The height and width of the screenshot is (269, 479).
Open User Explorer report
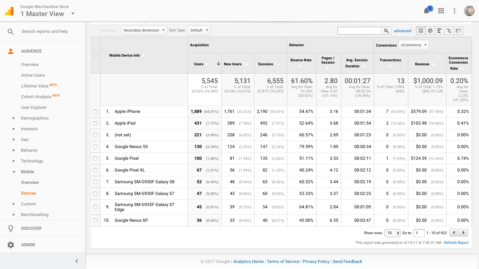[34, 108]
